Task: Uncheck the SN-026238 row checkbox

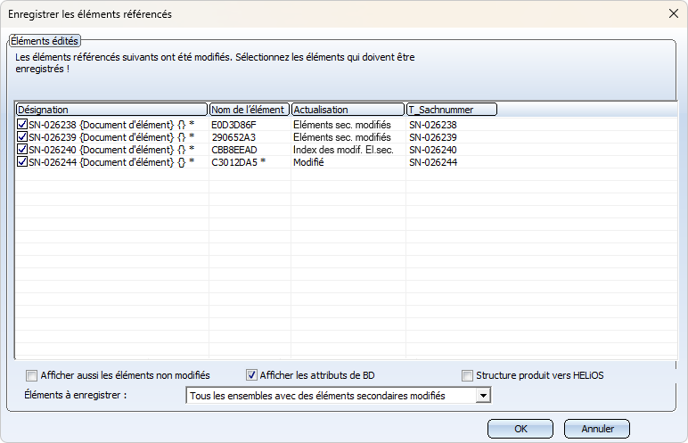Action: 22,125
